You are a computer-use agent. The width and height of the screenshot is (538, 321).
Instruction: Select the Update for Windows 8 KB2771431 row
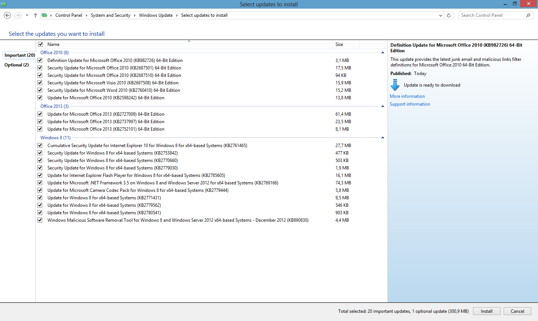coord(104,198)
